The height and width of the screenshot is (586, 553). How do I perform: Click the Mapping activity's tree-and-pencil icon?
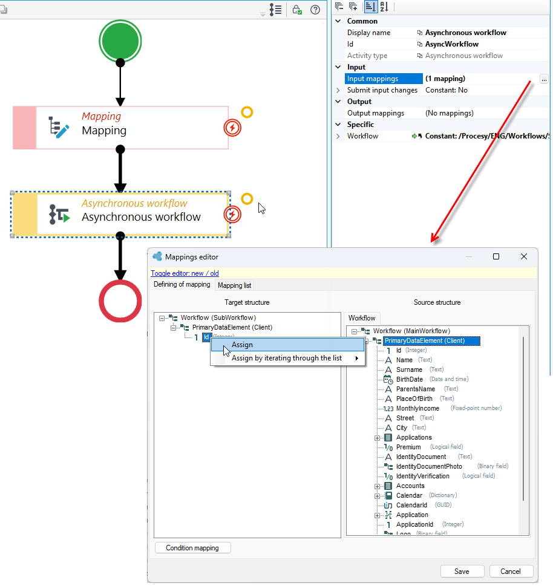pyautogui.click(x=59, y=128)
